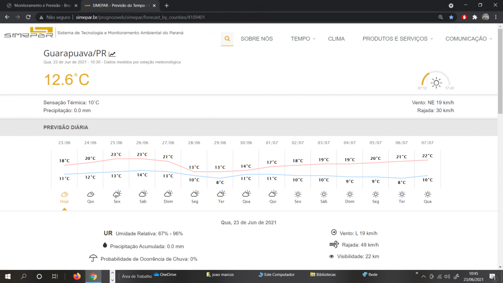Open the browser extensions puzzle icon
This screenshot has height=283, width=503.
474,17
